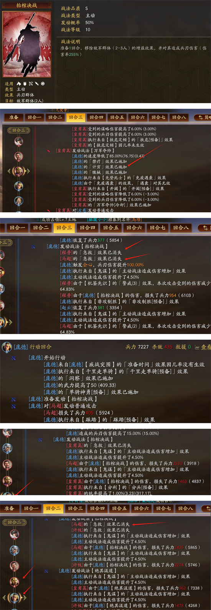Click the shield troop icon beside 适用

click(25, 84)
